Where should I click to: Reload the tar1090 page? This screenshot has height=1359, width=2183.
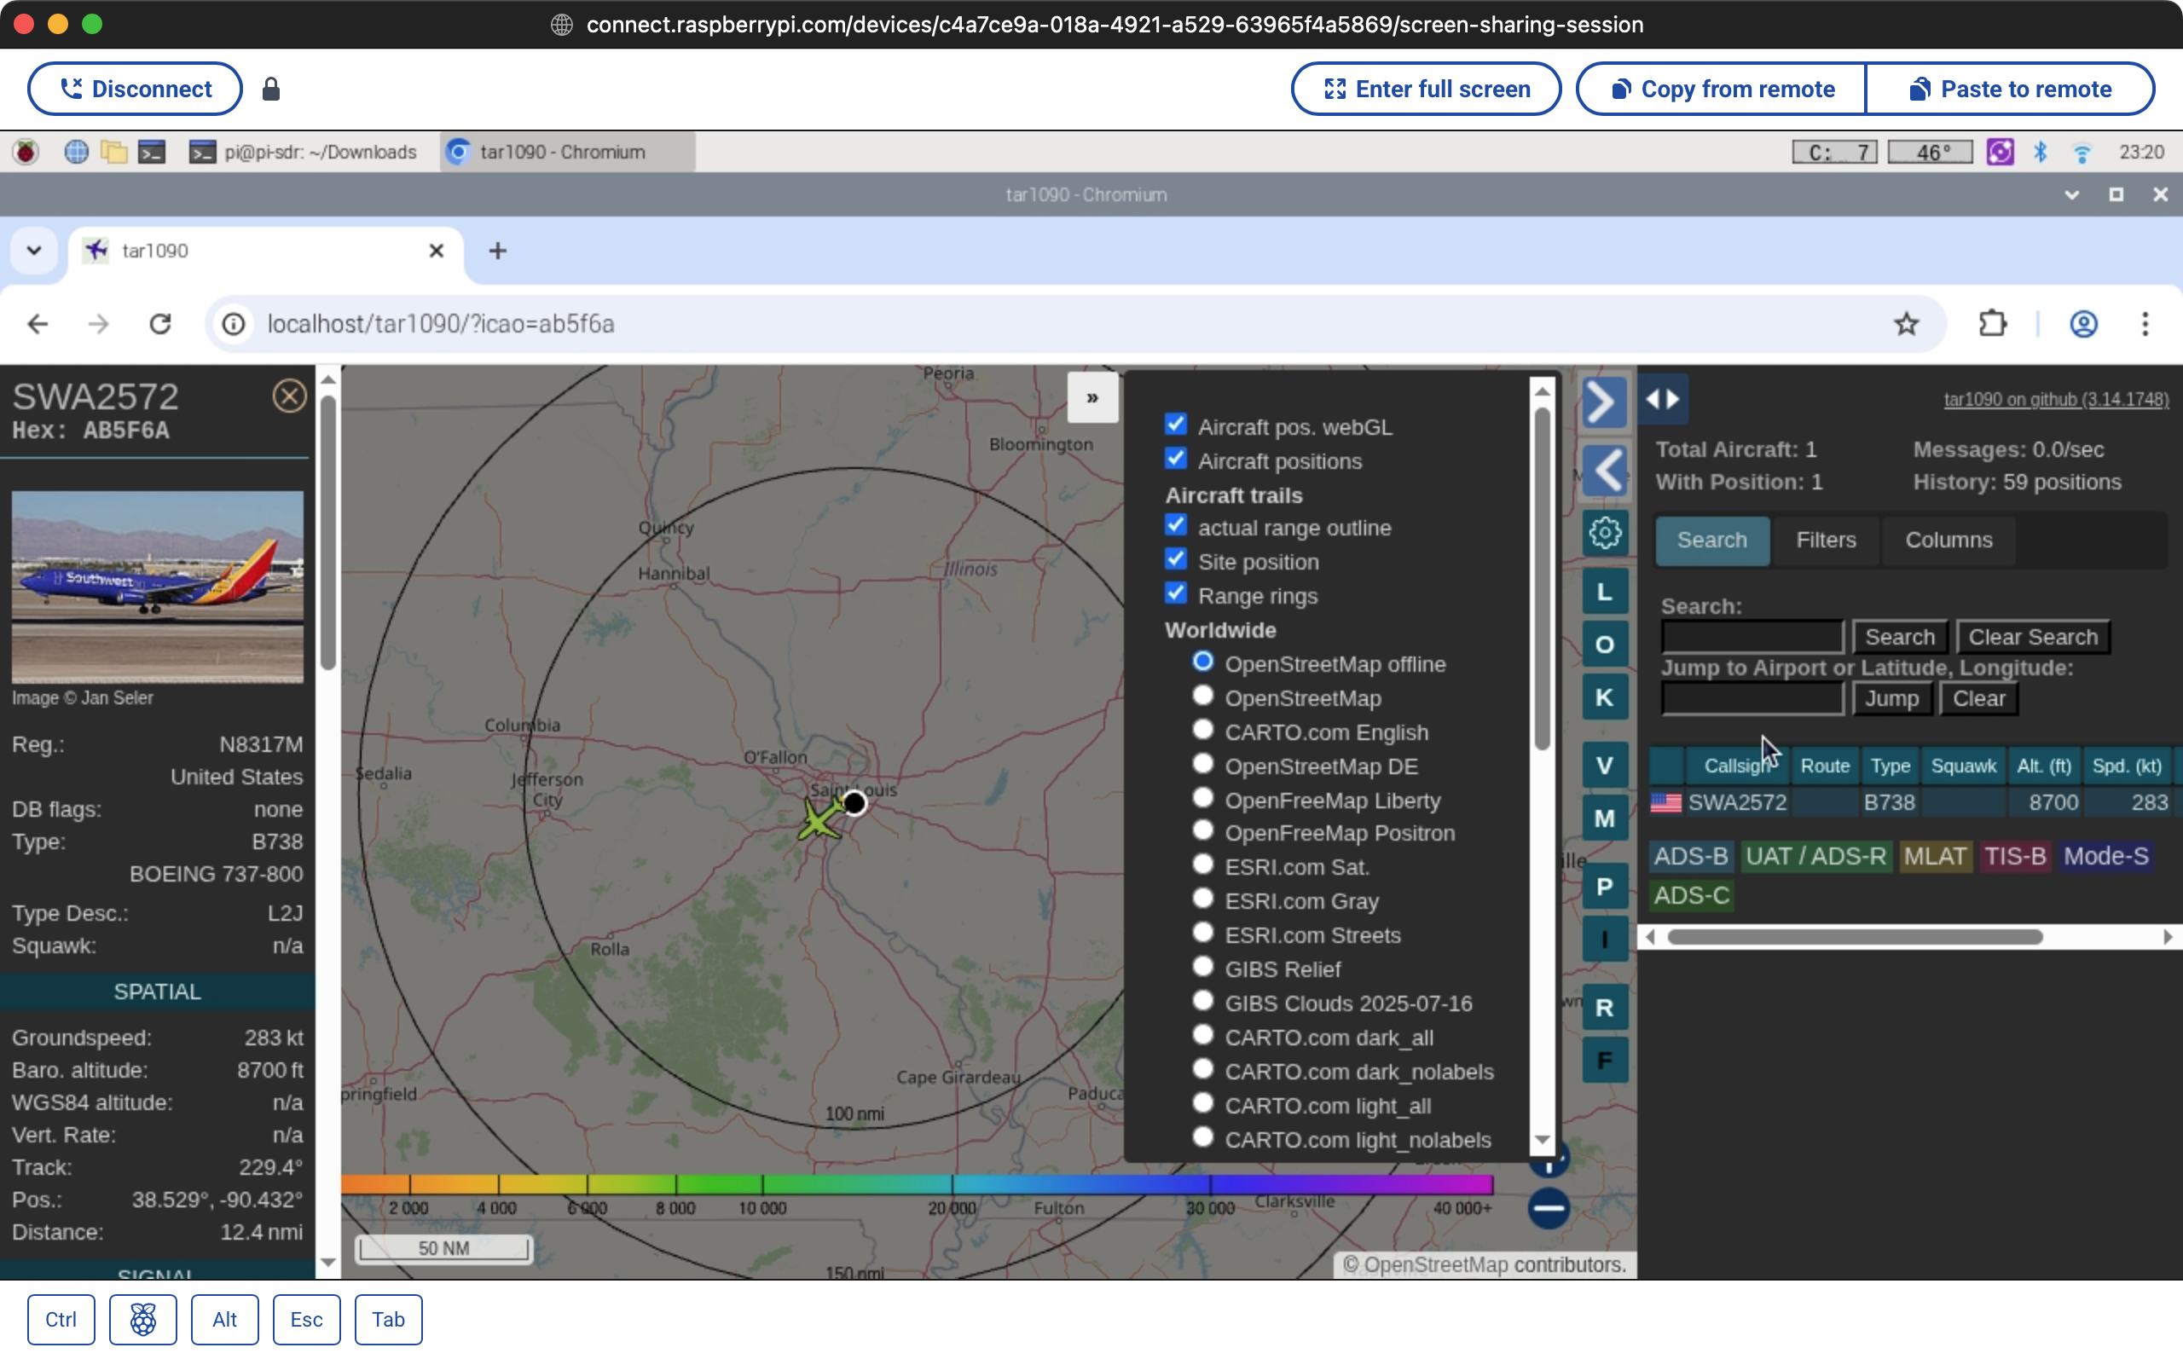coord(160,324)
